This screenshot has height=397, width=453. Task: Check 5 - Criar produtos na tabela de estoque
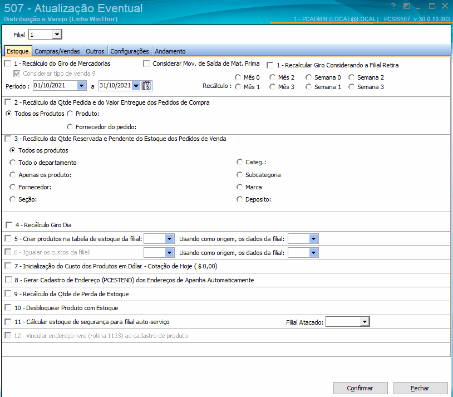pos(8,239)
